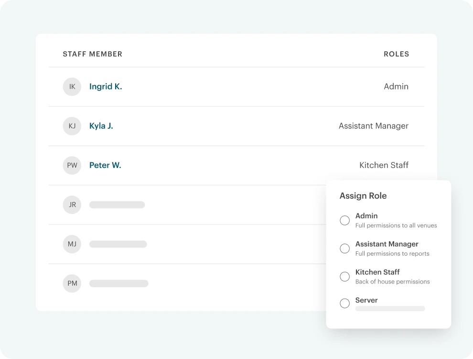Choose the Assistant Manager radio option
Viewport: 473px width, 359px height.
[x=345, y=248]
